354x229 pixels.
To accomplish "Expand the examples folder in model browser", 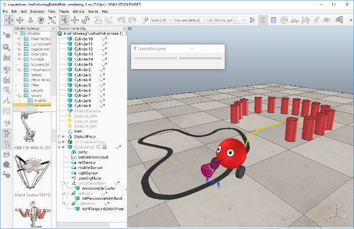I will coord(20,54).
